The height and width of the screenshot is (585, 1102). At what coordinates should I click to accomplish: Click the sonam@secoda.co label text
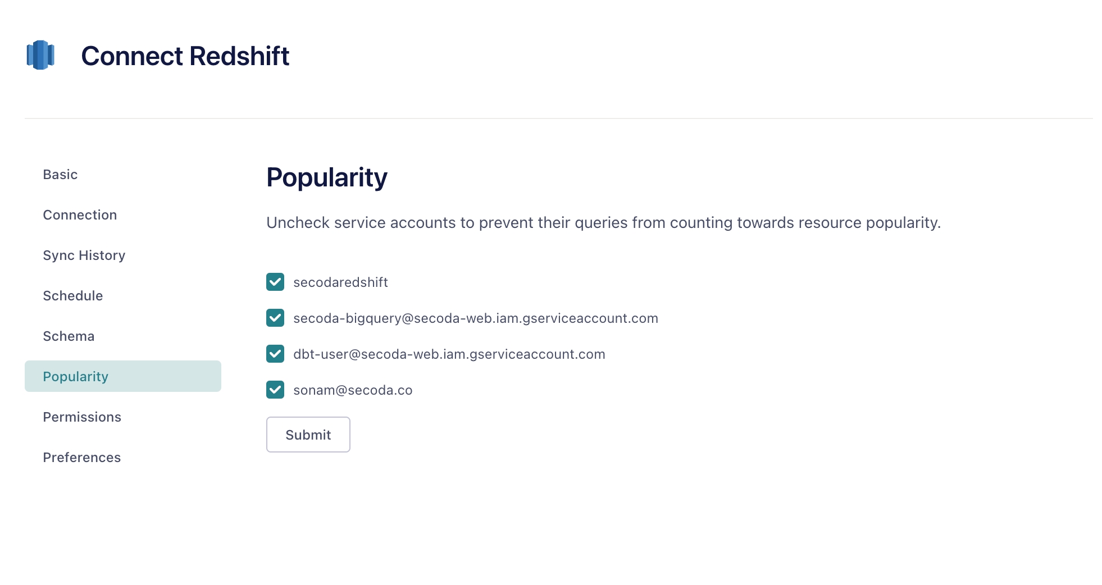point(353,390)
